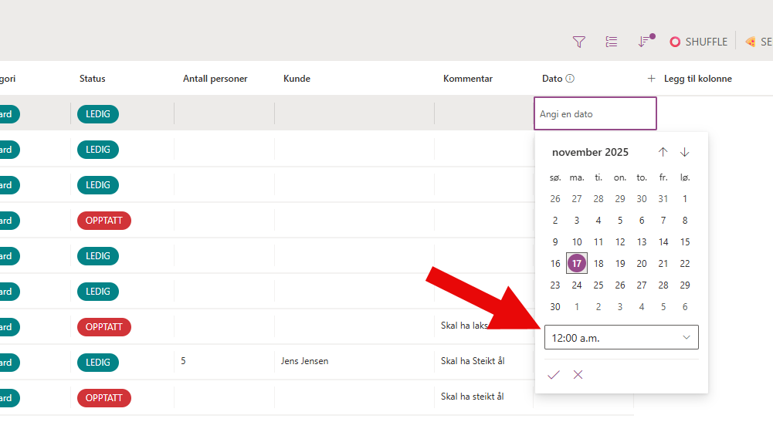Select November 8 in the calendar

coord(685,220)
